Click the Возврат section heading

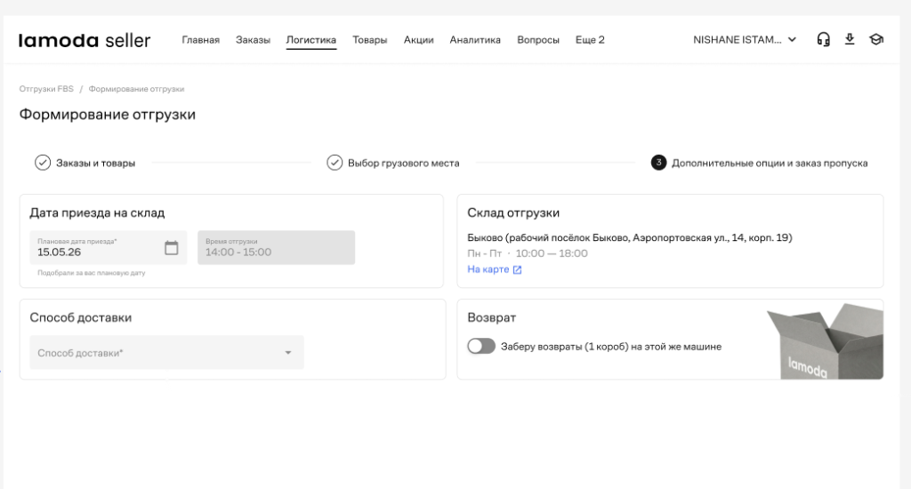(491, 317)
